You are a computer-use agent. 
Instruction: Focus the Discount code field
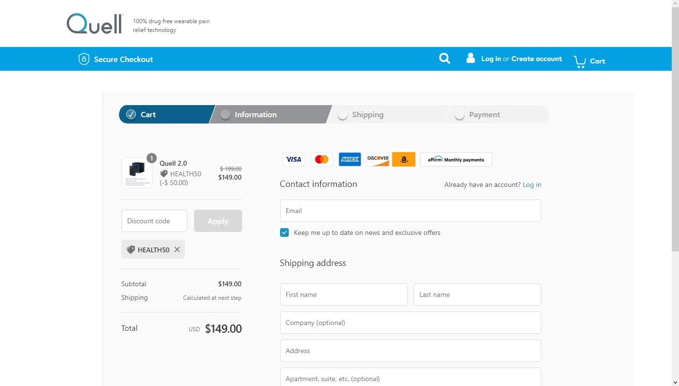pos(154,221)
